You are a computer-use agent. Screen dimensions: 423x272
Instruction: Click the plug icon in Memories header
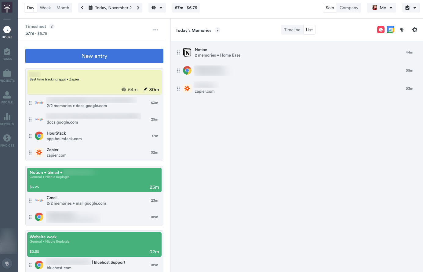402,30
